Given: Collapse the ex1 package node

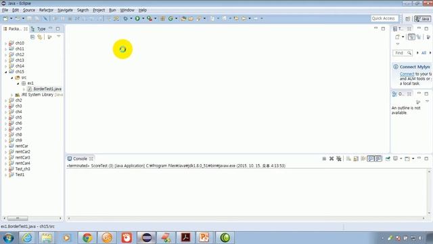Looking at the screenshot, I should [18, 83].
